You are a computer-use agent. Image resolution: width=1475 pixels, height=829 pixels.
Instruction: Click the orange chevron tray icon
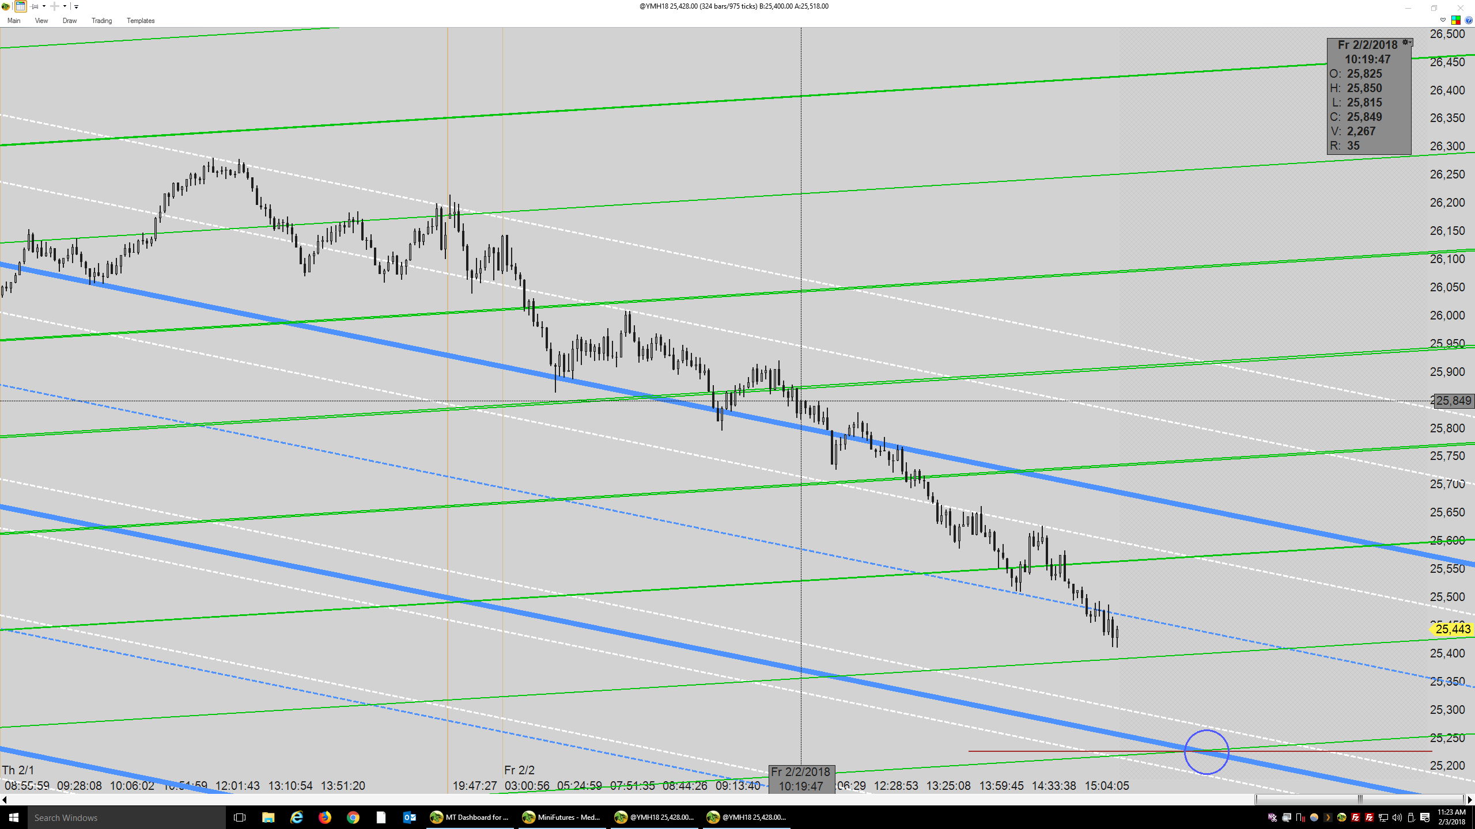click(x=1327, y=817)
